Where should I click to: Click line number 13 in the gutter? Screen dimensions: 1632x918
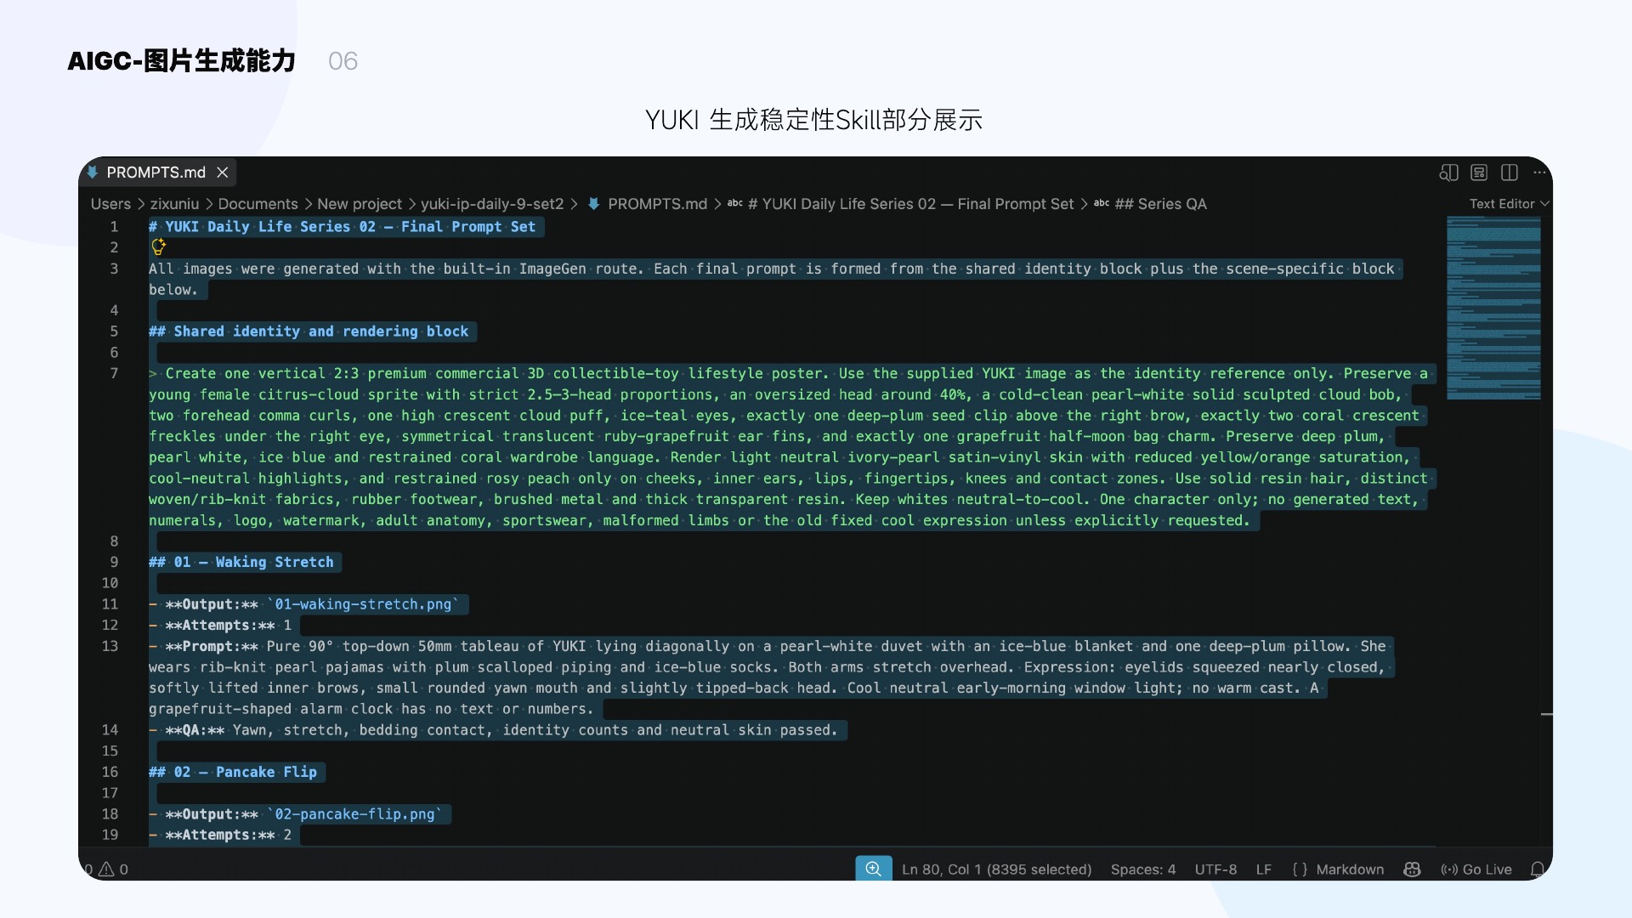[x=110, y=646]
